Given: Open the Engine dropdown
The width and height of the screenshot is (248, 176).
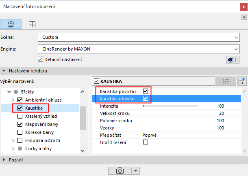Looking at the screenshot, I should pos(138,49).
